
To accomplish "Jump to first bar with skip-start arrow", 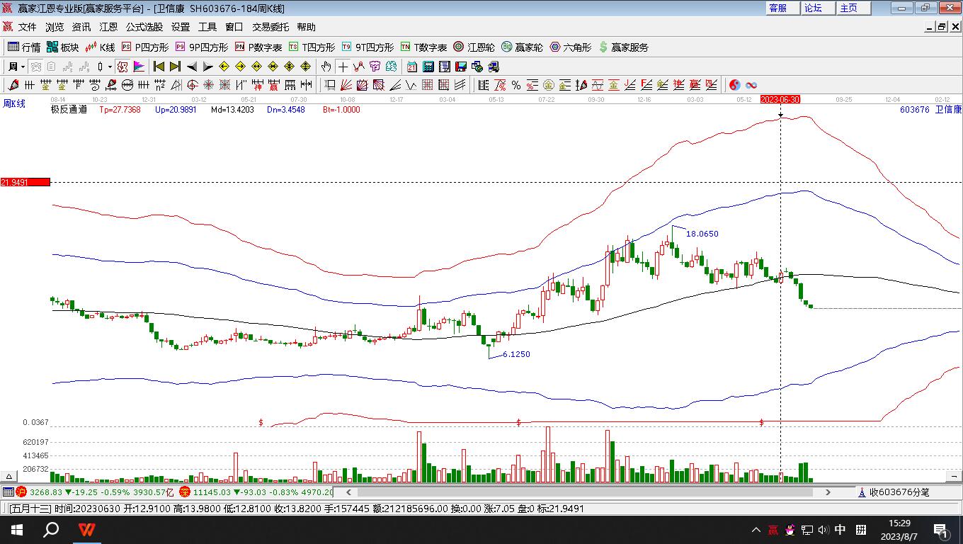I will 159,67.
